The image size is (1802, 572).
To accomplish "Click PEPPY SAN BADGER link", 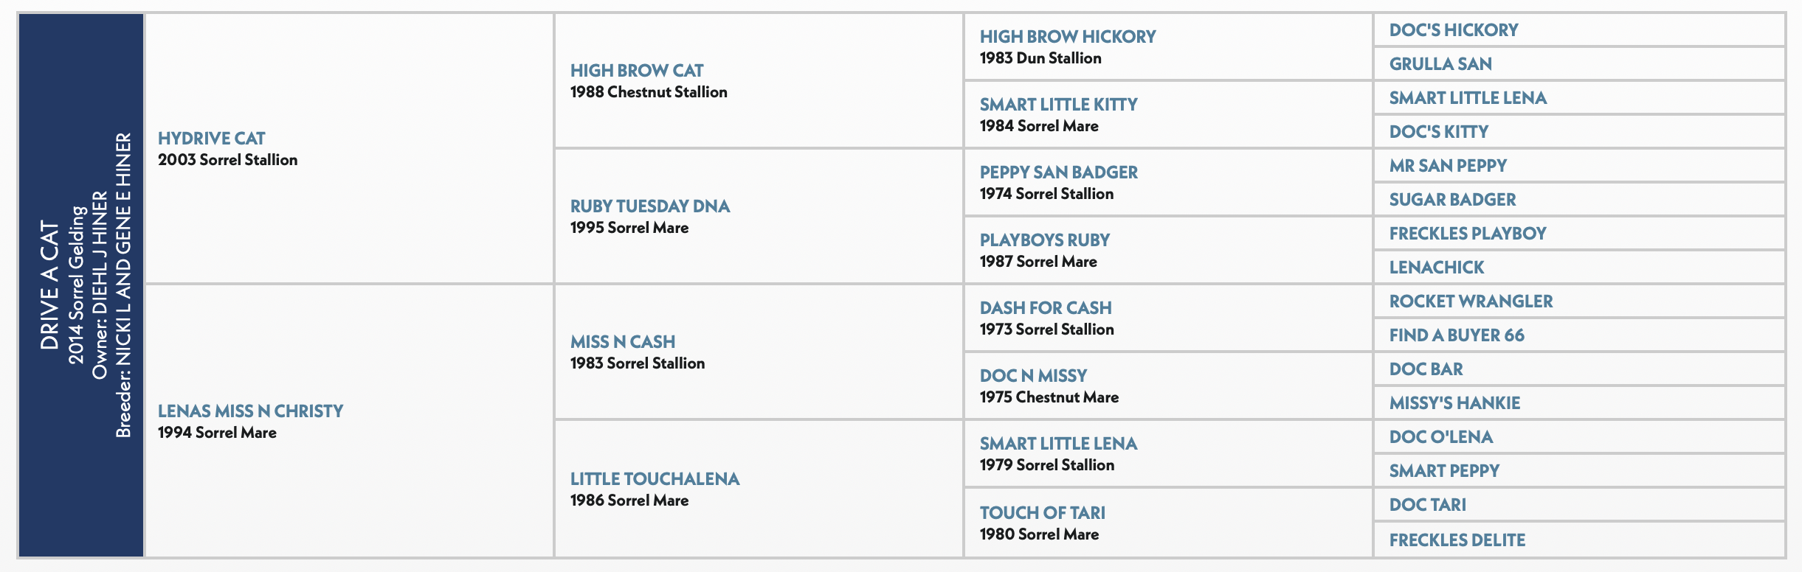I will [1059, 172].
